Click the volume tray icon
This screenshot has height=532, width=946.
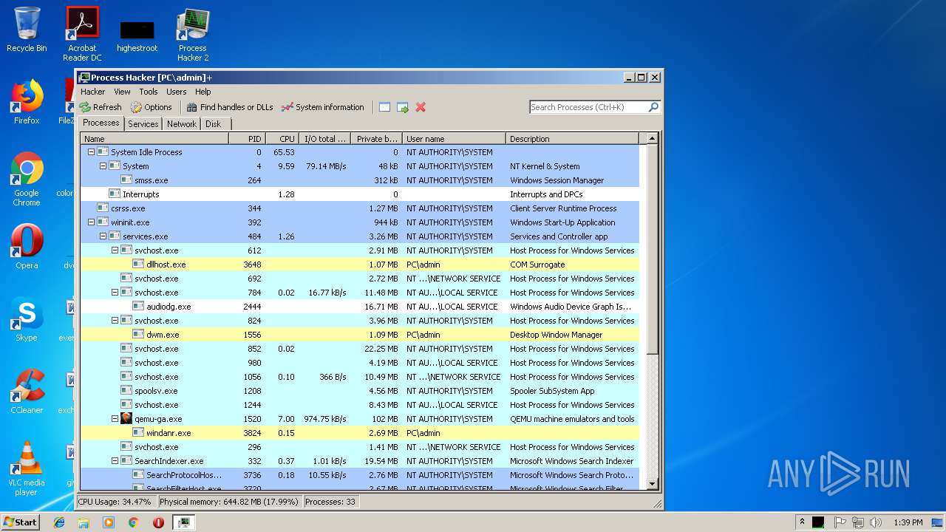click(x=876, y=522)
